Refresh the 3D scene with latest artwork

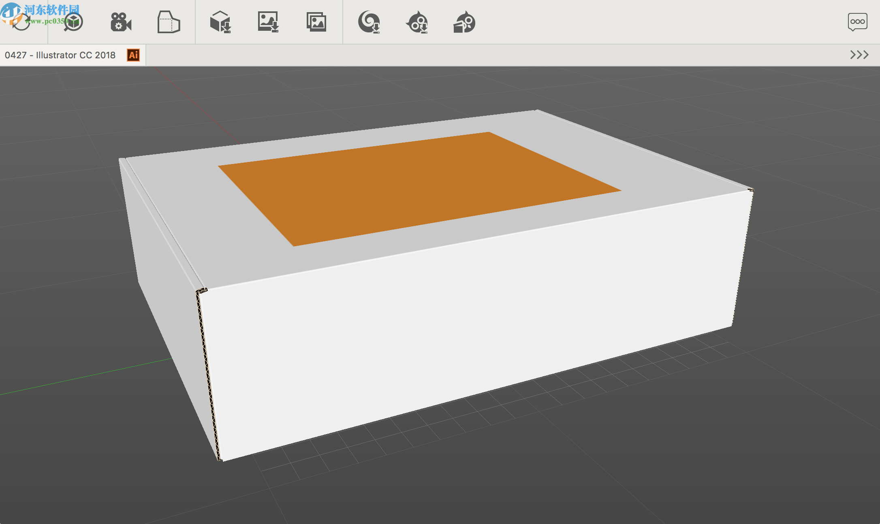coord(22,22)
